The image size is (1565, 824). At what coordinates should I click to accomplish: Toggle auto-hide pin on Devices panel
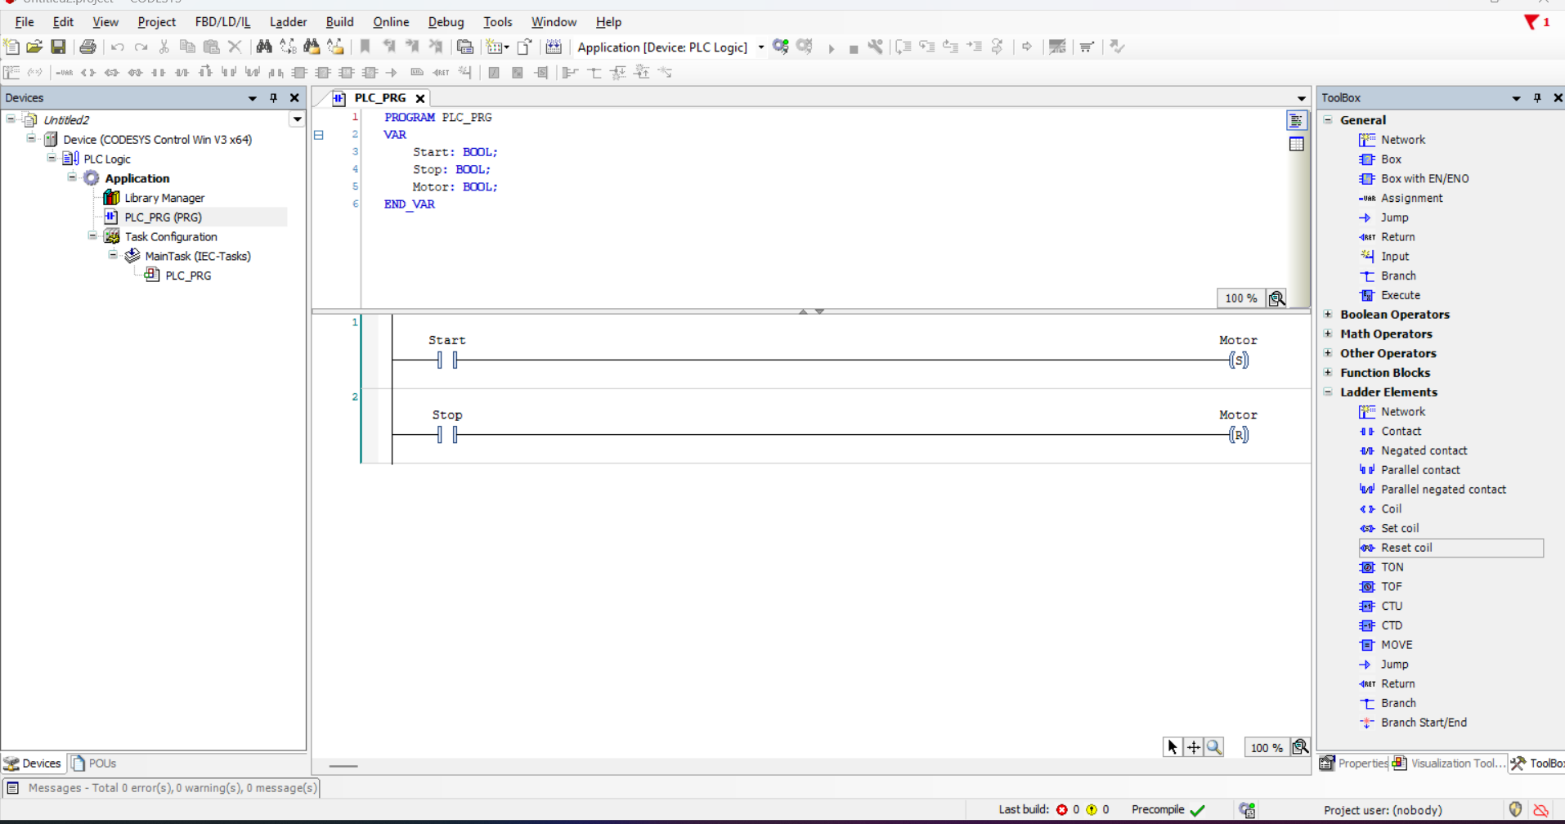273,98
